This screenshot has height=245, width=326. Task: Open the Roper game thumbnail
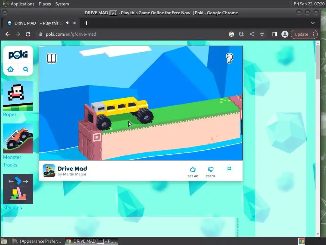tap(18, 96)
